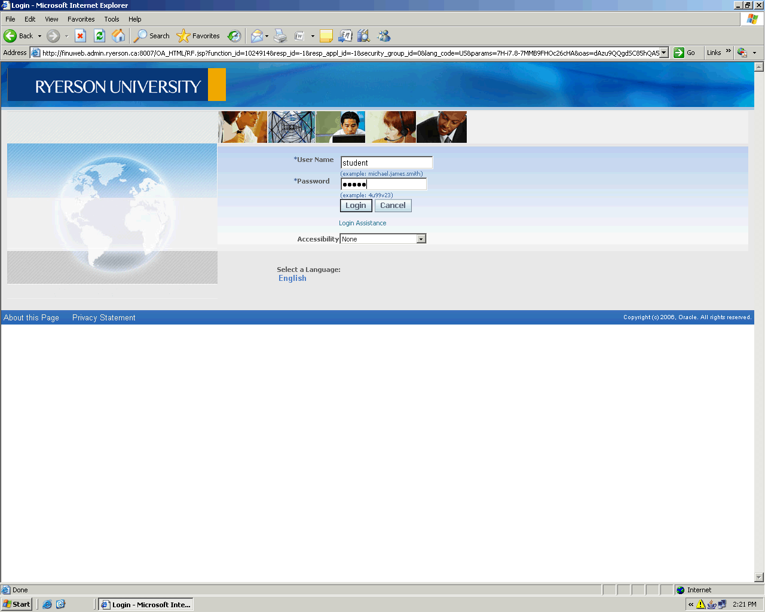Open the History toolbar icon
The image size is (765, 612).
click(234, 36)
